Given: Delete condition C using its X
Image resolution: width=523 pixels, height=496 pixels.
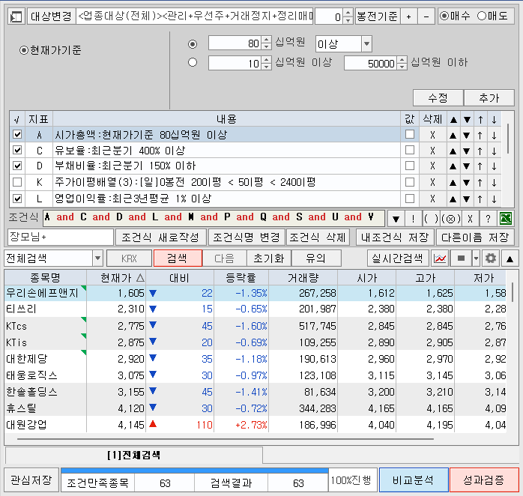Looking at the screenshot, I should 432,151.
